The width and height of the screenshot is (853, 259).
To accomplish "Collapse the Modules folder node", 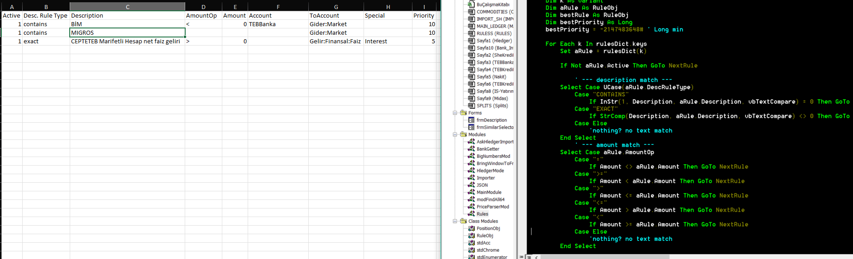I will (455, 134).
